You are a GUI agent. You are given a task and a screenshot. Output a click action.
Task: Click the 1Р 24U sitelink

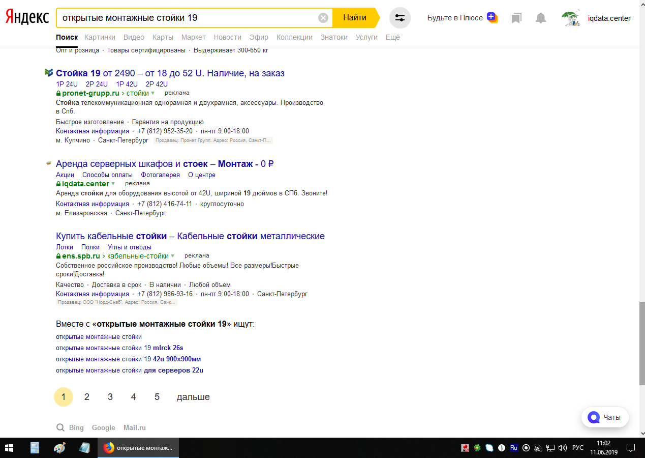point(67,84)
